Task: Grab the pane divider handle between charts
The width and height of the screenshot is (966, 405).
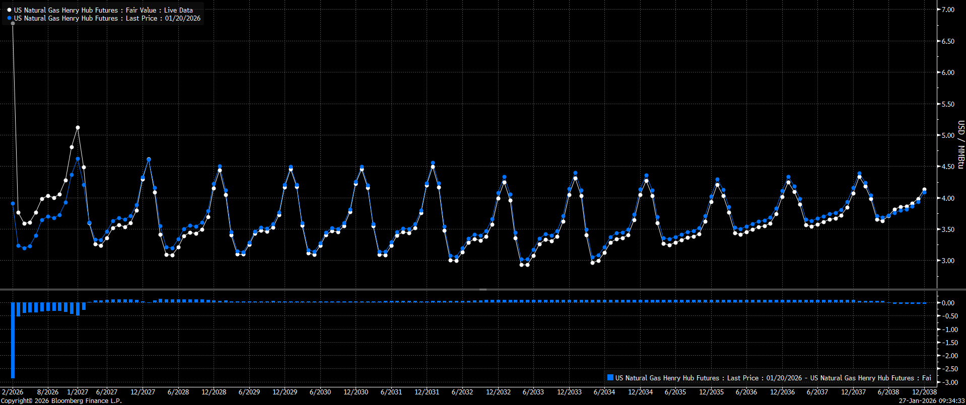Action: [x=483, y=289]
